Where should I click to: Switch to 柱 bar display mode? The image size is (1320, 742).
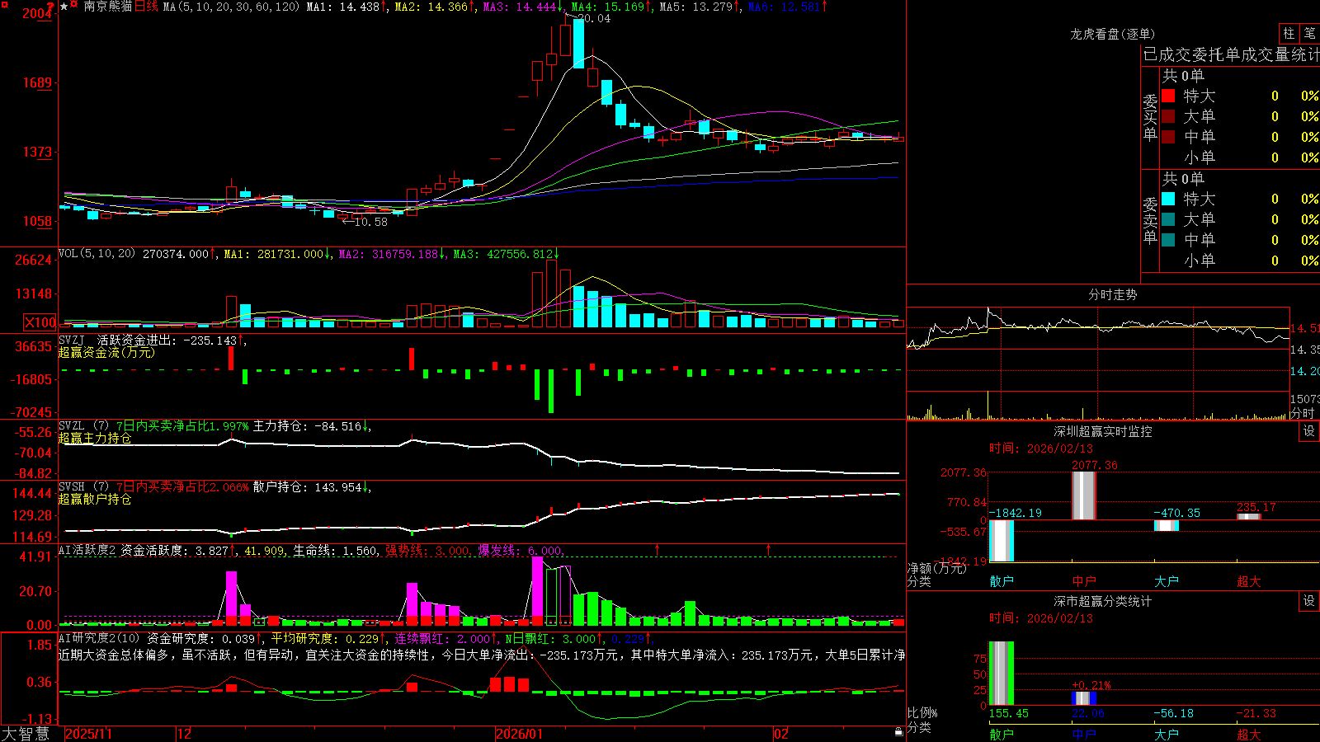point(1289,33)
